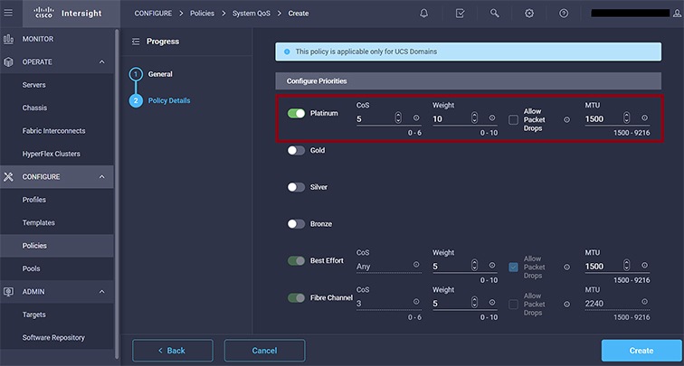This screenshot has width=684, height=366.
Task: Collapse the ADMIN sidebar section
Action: click(101, 291)
